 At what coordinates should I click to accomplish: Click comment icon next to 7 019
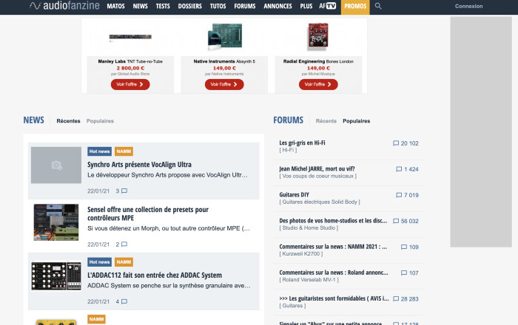[399, 195]
